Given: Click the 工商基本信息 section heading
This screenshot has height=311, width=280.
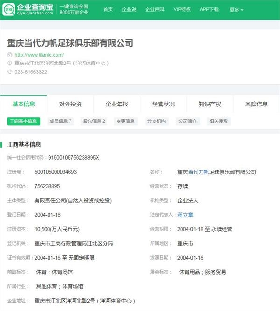Looking at the screenshot, I should [24, 145].
